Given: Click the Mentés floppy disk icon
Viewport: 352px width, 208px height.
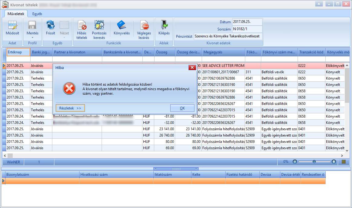Looking at the screenshot, I should (32, 25).
